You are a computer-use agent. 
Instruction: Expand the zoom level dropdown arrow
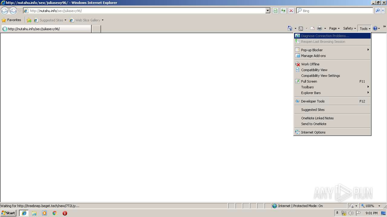pos(379,206)
